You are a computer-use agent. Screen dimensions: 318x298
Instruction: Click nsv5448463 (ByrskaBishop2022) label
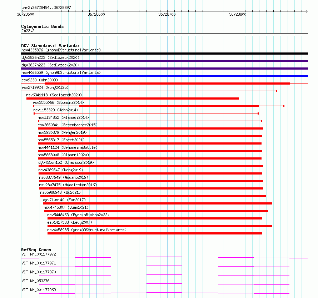78,215
